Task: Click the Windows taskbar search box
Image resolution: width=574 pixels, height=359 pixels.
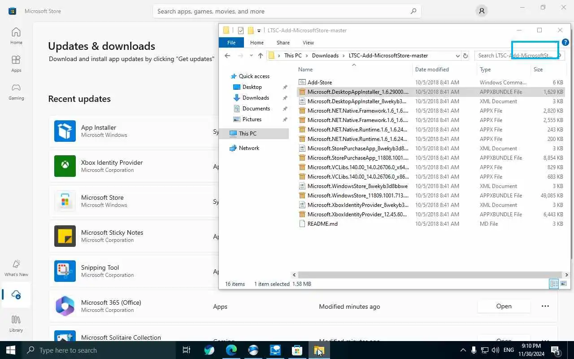Action: click(100, 350)
